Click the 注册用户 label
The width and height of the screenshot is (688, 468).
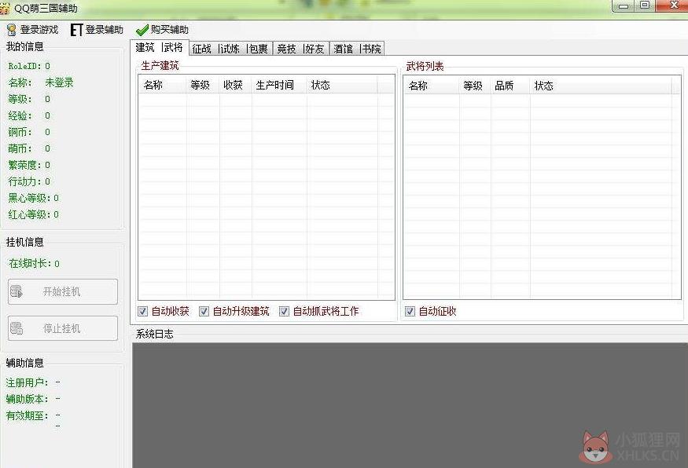28,382
